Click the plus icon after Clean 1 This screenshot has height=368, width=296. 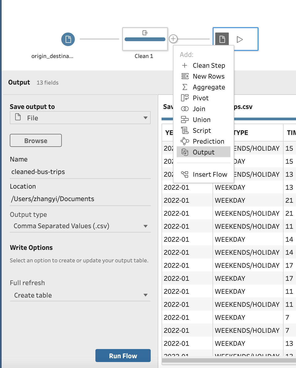point(173,39)
